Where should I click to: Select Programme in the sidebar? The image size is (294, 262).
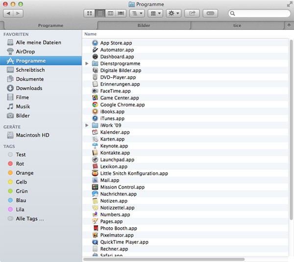(41, 61)
